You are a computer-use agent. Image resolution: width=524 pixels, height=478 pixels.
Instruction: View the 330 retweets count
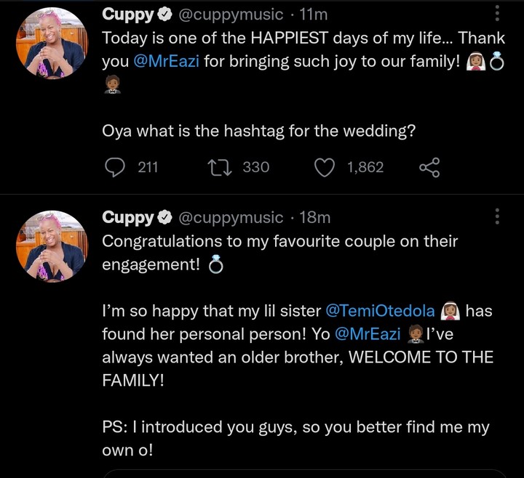click(x=255, y=168)
